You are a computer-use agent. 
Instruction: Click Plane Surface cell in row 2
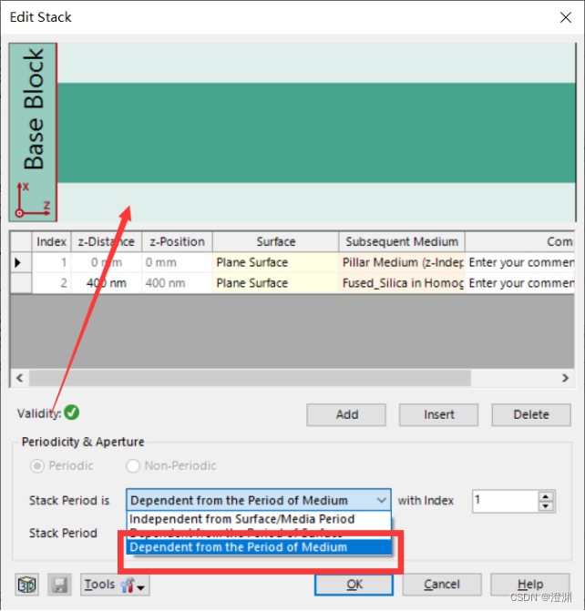[x=275, y=283]
